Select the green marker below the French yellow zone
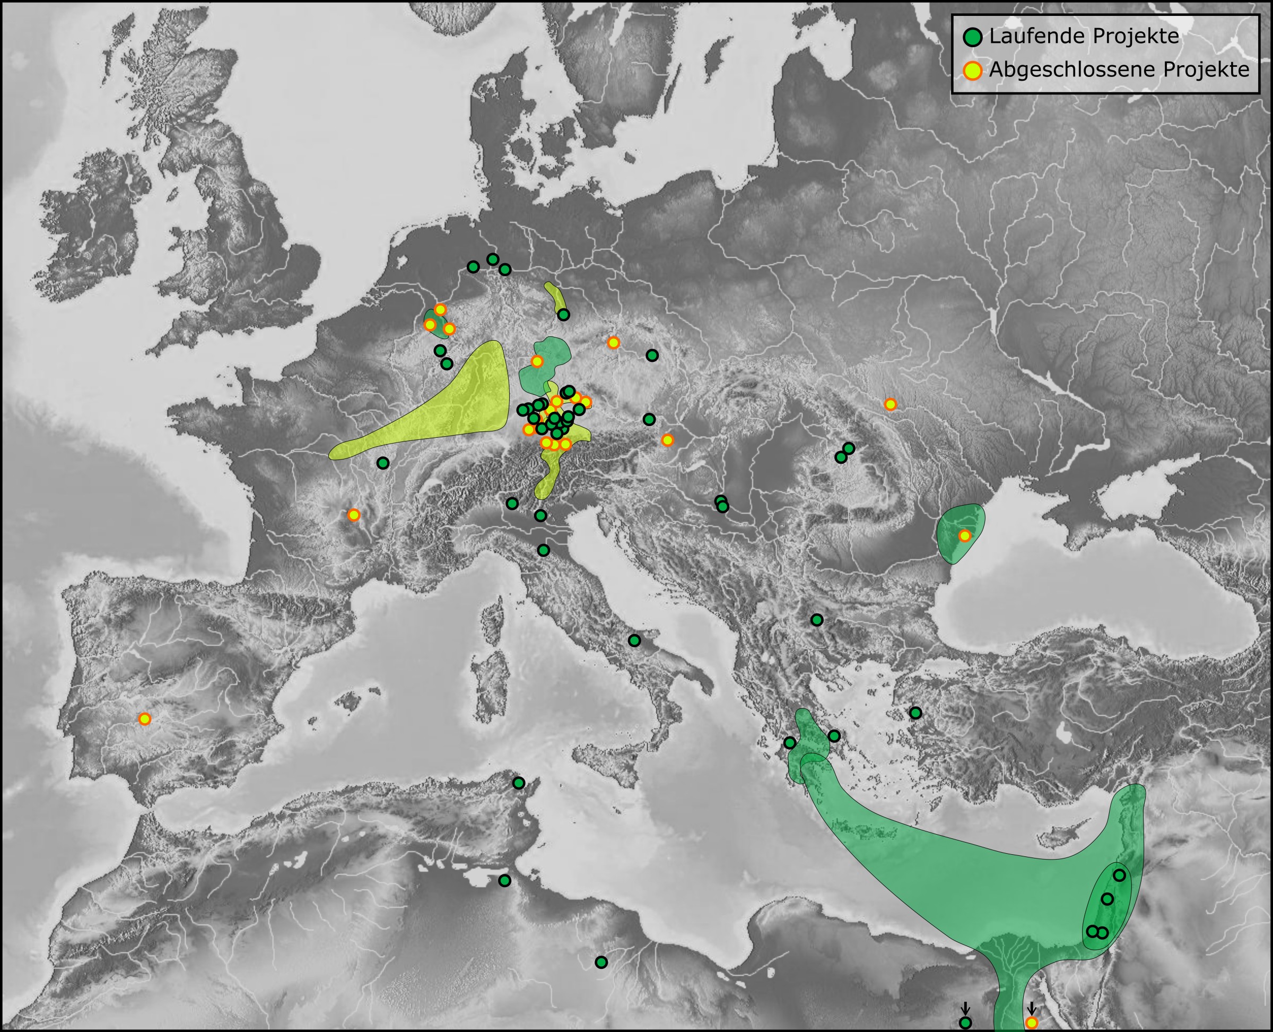This screenshot has height=1032, width=1273. 383,463
